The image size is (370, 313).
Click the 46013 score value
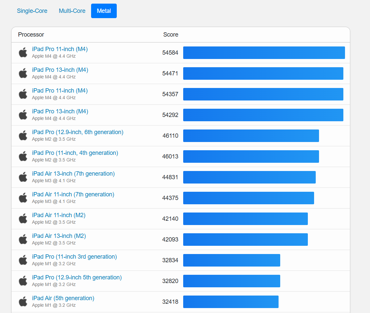tap(170, 156)
